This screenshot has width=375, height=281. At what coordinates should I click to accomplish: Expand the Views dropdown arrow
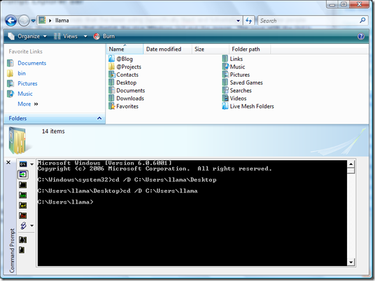(86, 37)
